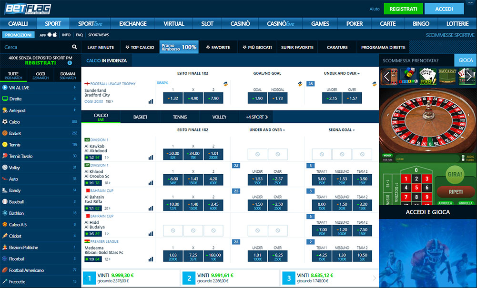Select GOAL odds 1.90
Image resolution: width=477 pixels, height=288 pixels.
257,98
